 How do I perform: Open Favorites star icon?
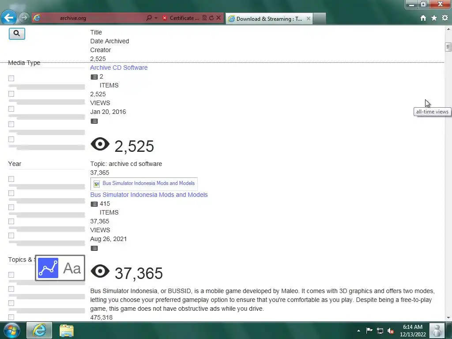434,18
